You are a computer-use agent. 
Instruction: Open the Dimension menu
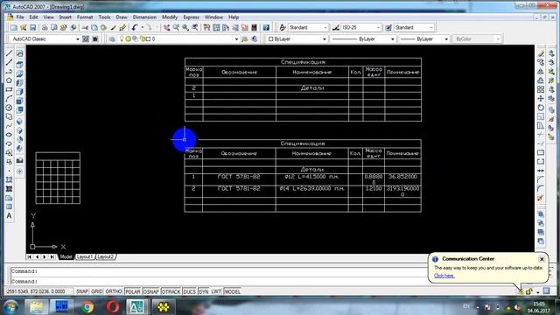click(144, 17)
